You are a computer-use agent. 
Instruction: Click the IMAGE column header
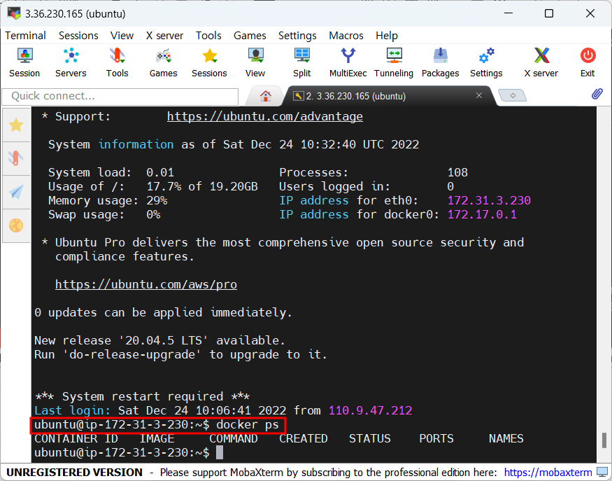pos(157,438)
